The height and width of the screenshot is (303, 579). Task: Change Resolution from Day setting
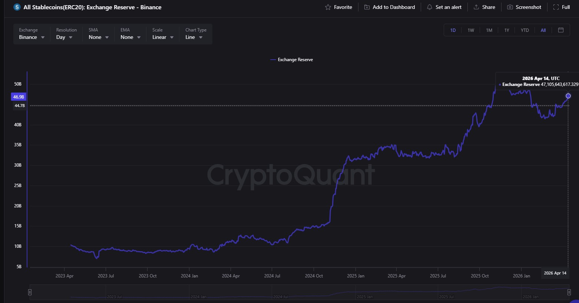tap(63, 37)
